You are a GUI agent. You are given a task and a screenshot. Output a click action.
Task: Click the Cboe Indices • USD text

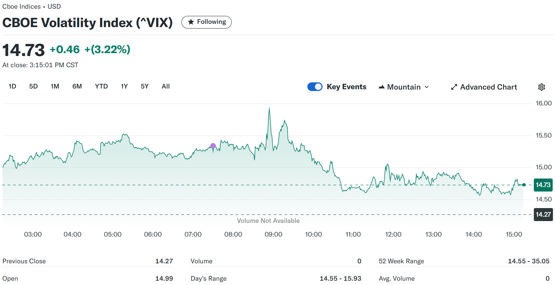(31, 7)
